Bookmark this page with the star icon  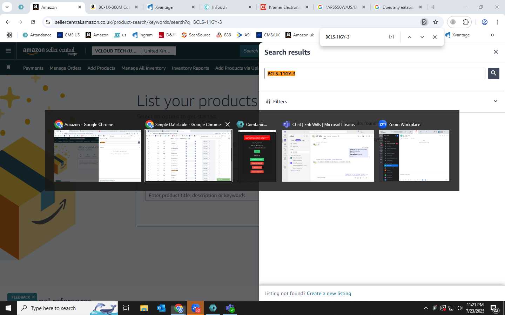tap(436, 22)
